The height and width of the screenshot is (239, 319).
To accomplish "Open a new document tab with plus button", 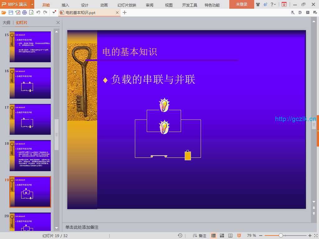I will tap(125, 12).
